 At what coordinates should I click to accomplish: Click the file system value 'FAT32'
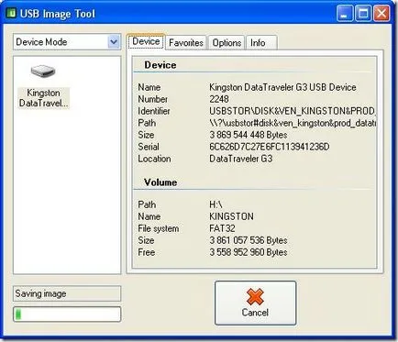[x=222, y=228]
